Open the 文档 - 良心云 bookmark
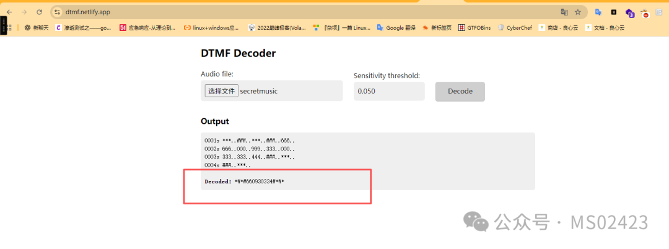Image resolution: width=669 pixels, height=249 pixels. pos(605,28)
